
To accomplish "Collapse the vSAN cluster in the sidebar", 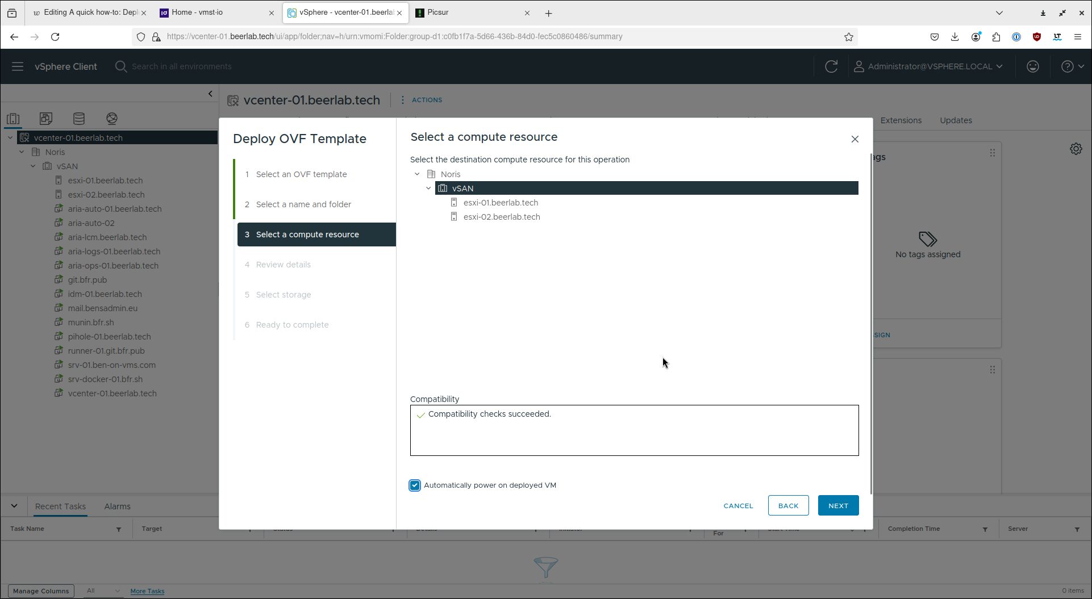I will 33,166.
